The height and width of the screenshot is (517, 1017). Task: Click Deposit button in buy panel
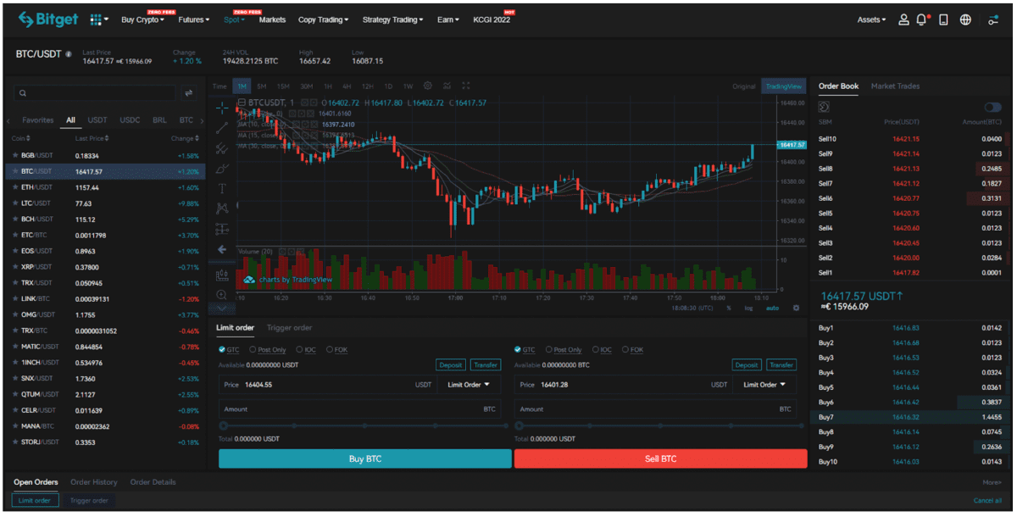click(x=451, y=365)
